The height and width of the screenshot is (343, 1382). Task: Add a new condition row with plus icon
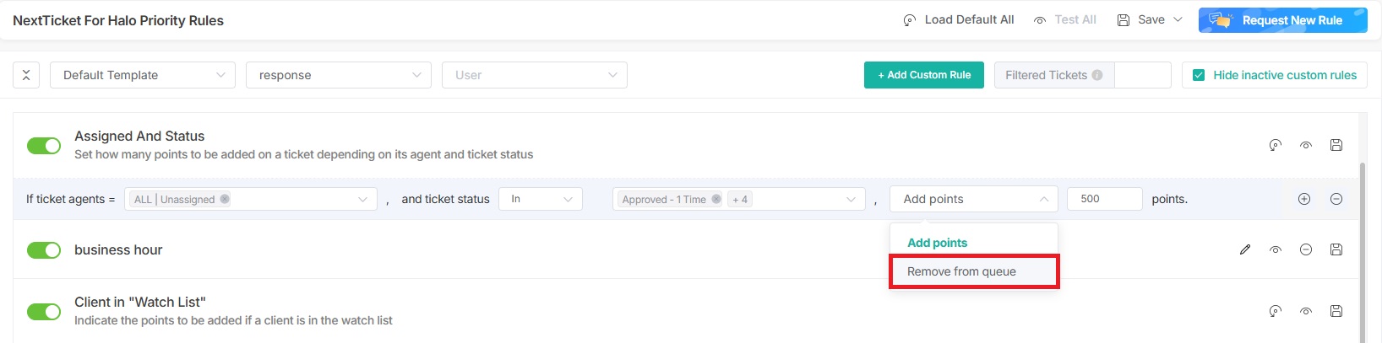(x=1304, y=199)
